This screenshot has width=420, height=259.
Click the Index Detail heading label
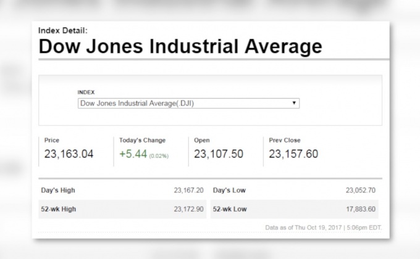click(x=63, y=30)
